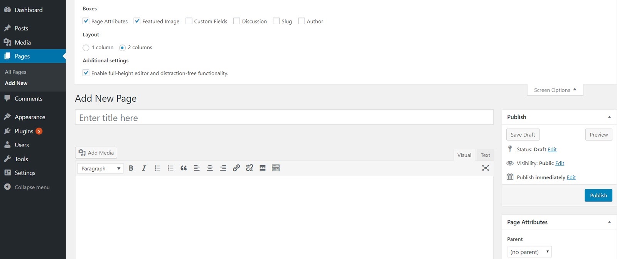Enable the Custom Fields box
Screen dimensions: 617x259
click(189, 21)
